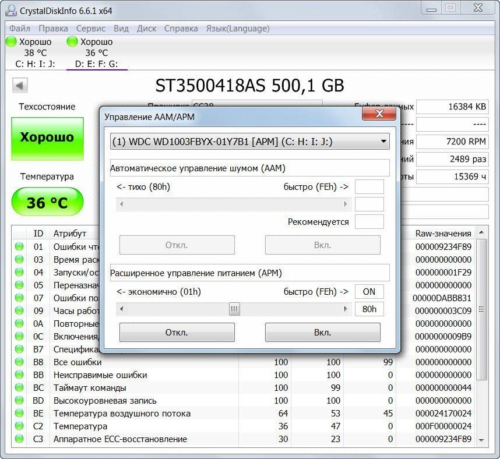Click the AAM slider left arrow

click(x=121, y=204)
